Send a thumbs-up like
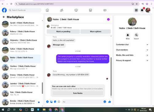The height and width of the screenshot is (112, 154). coord(110,102)
